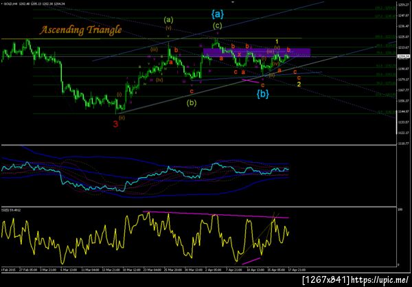Click time axis label '6 Mar 13:00'

(67, 270)
